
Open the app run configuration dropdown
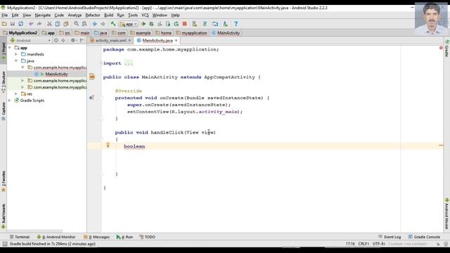coord(129,25)
